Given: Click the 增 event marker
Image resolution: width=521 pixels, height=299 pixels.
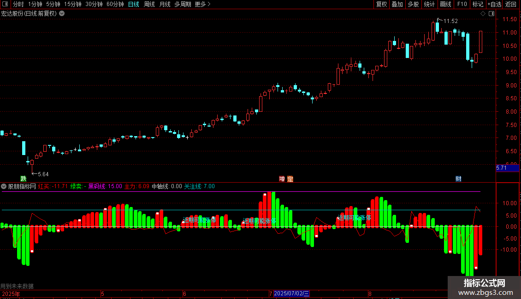Looking at the screenshot, I should [x=282, y=179].
